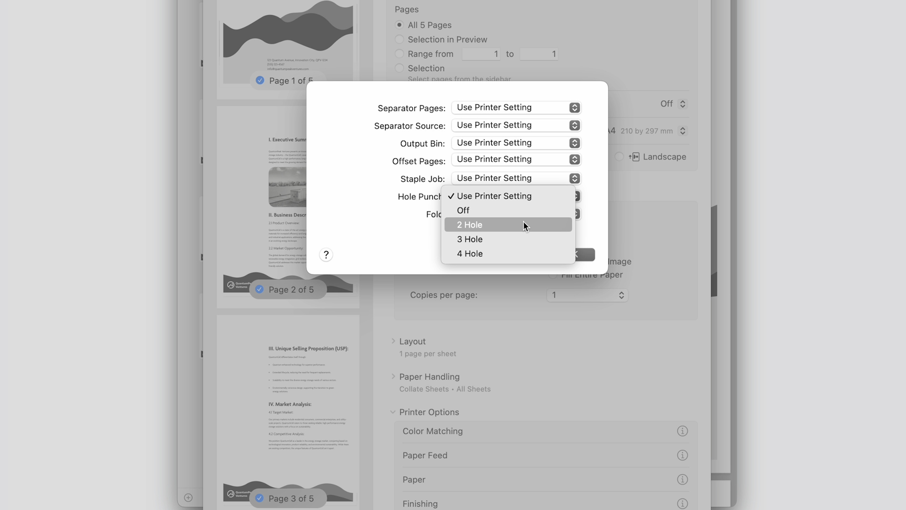Open the Separator Pages dropdown
The width and height of the screenshot is (906, 510).
tap(516, 108)
